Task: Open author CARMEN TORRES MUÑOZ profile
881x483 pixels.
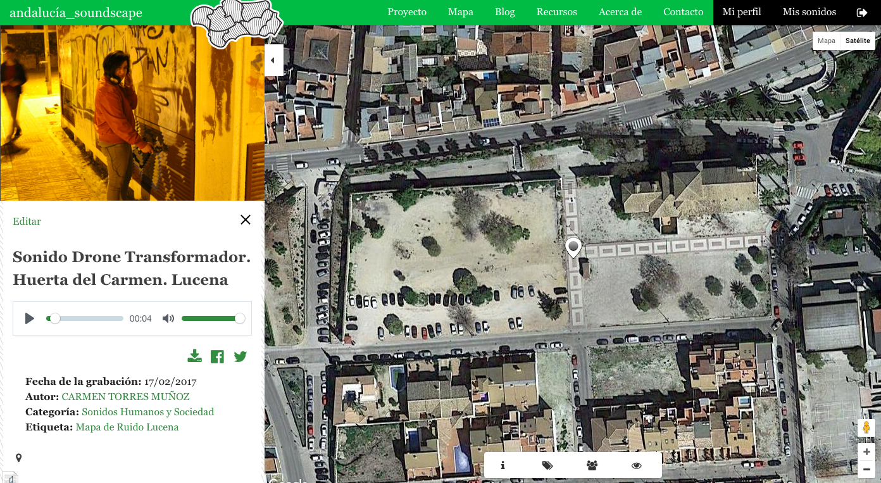Action: (125, 397)
